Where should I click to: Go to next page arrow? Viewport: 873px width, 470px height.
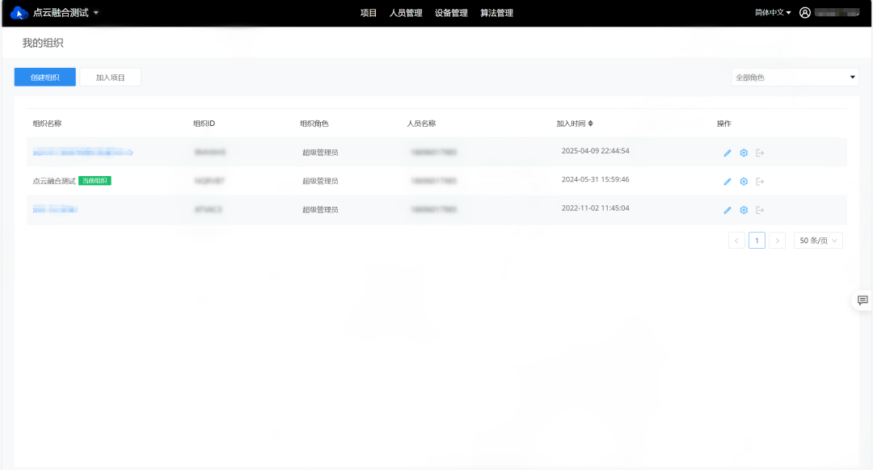click(x=778, y=241)
